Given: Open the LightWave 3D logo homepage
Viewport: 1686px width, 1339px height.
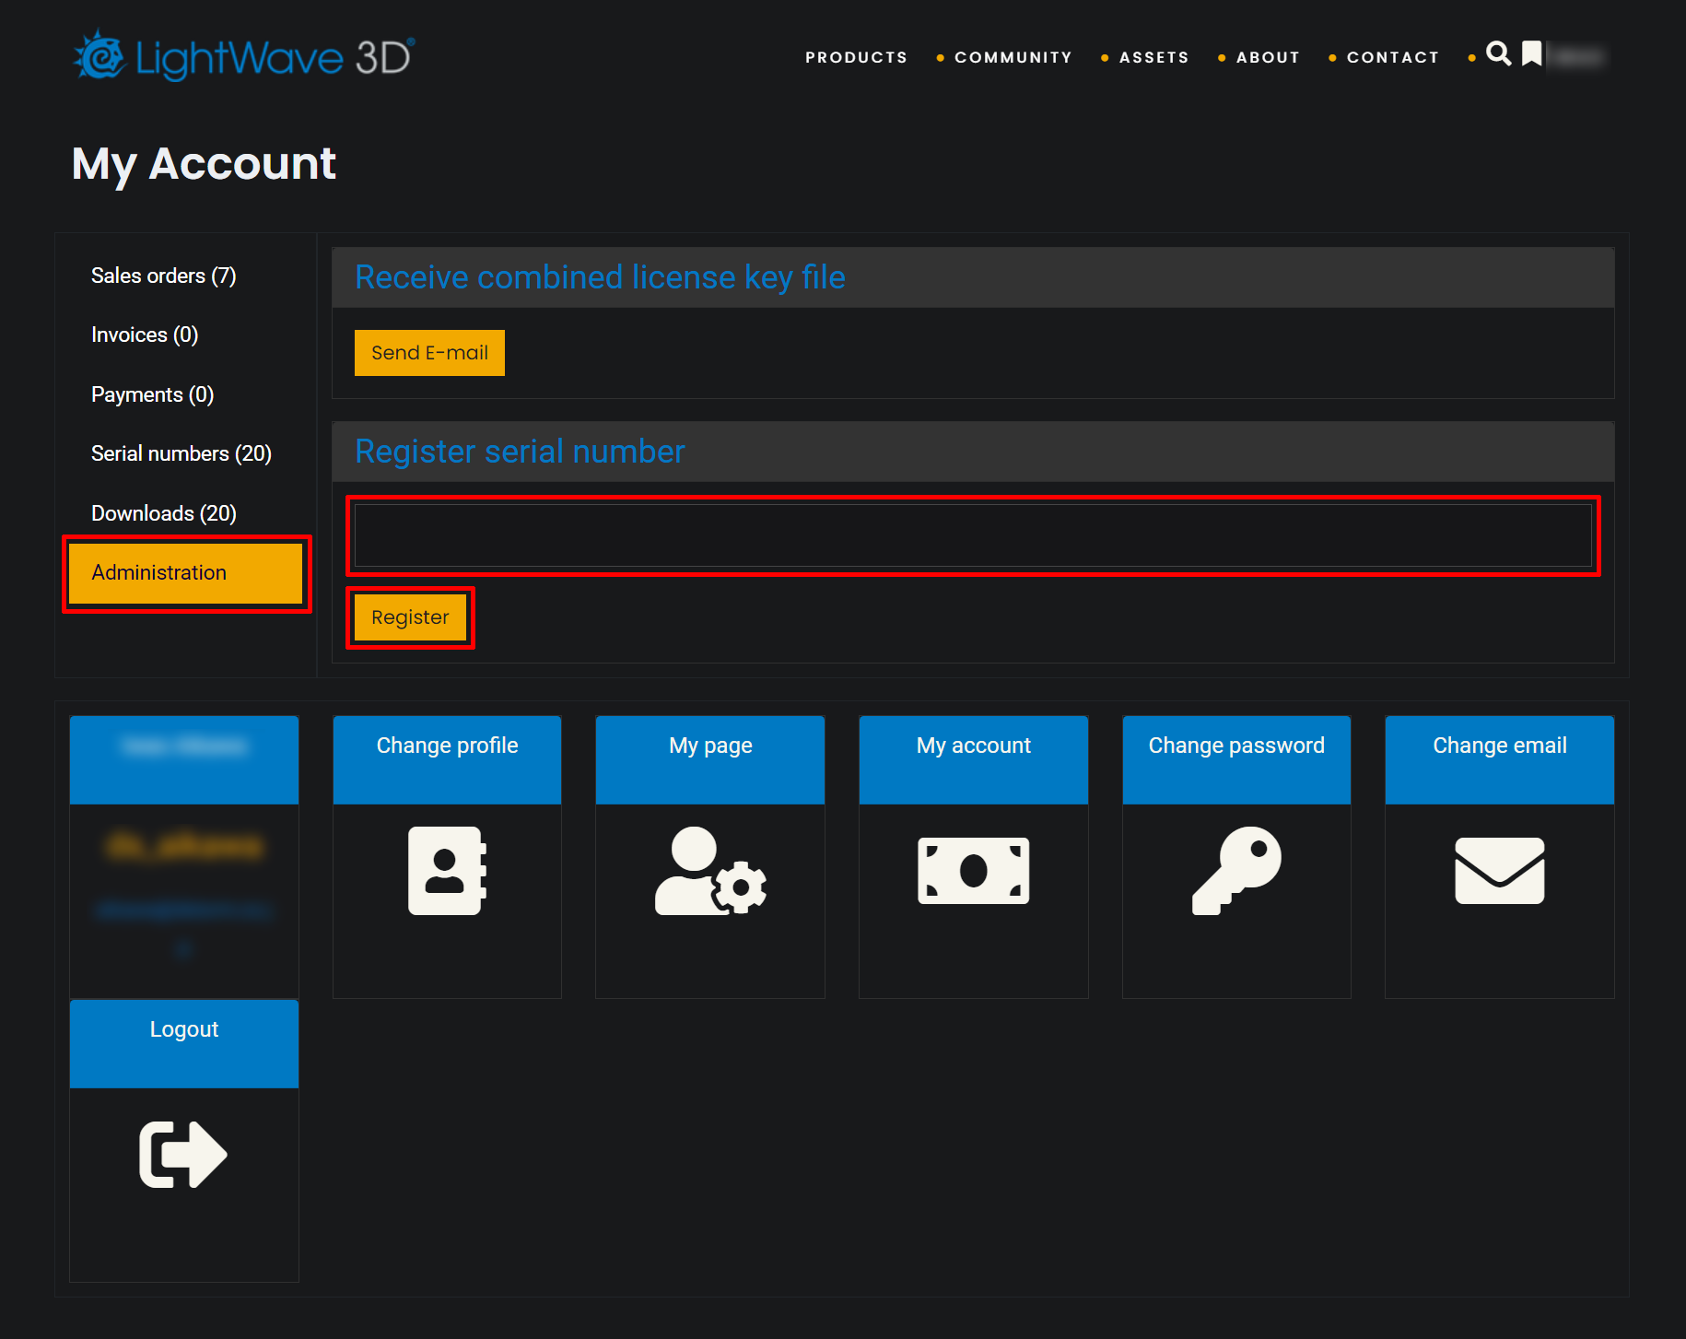Looking at the screenshot, I should pos(244,56).
